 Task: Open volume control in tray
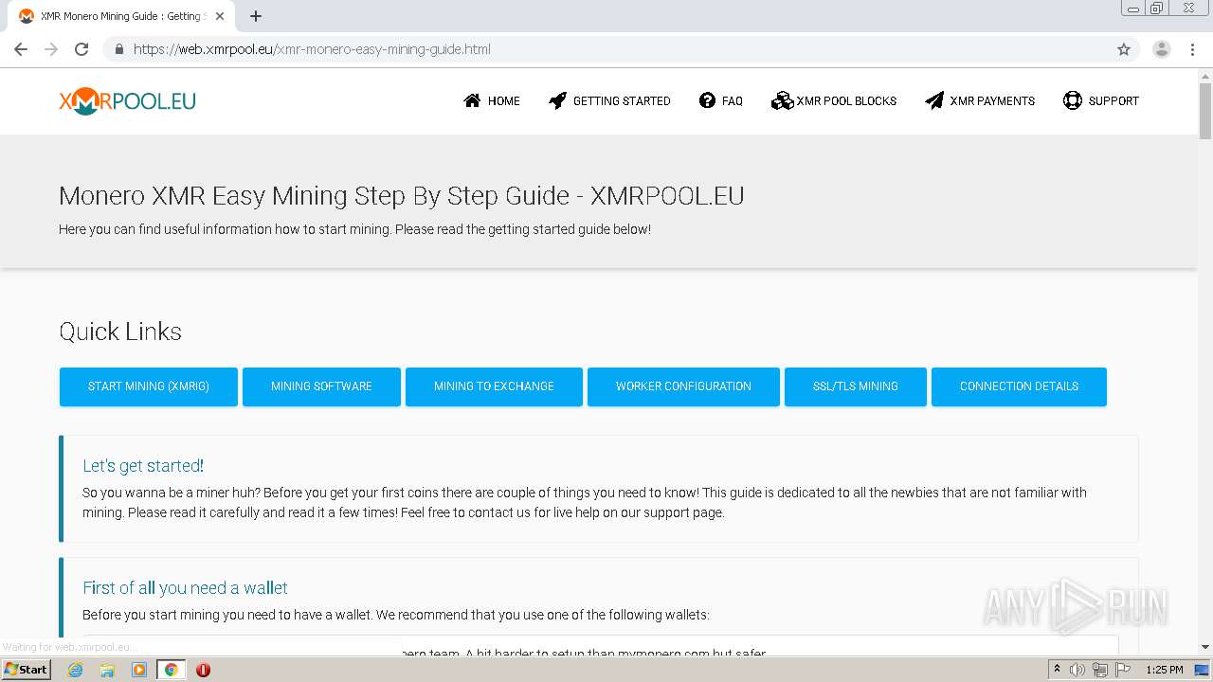pyautogui.click(x=1077, y=670)
